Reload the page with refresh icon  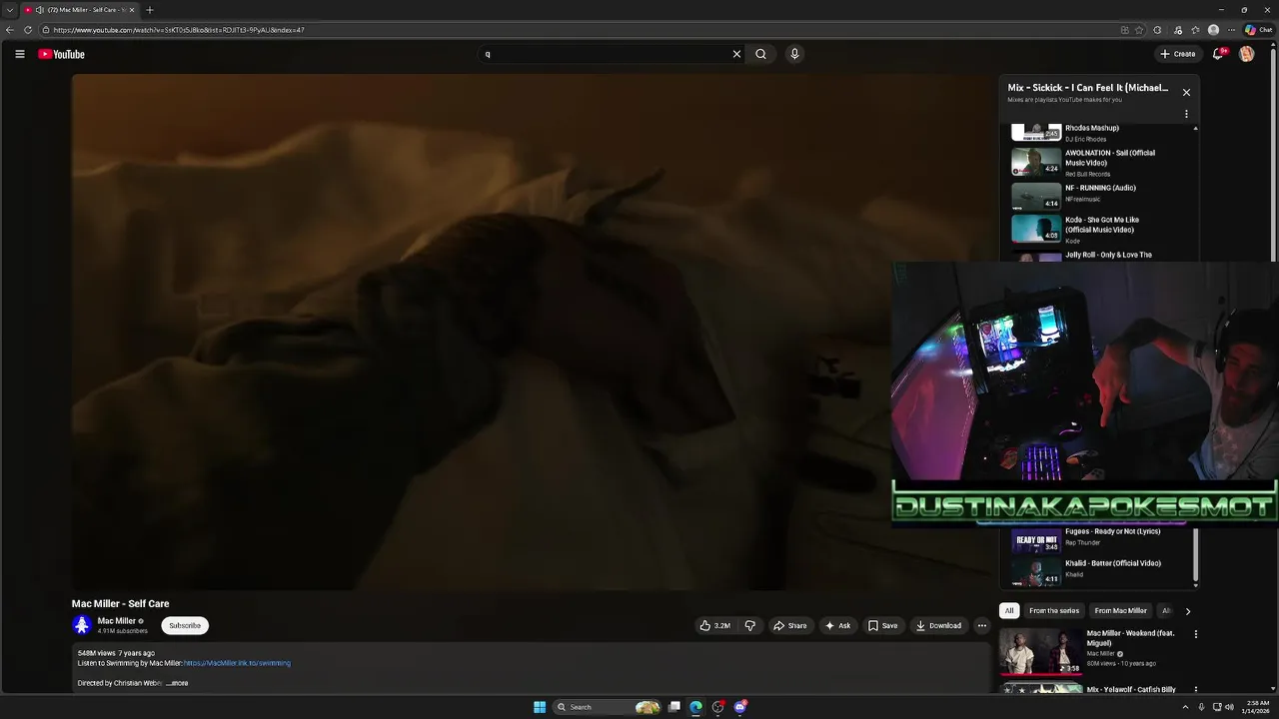27,30
